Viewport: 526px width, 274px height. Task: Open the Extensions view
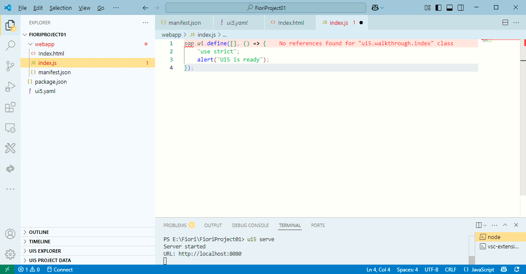10,107
